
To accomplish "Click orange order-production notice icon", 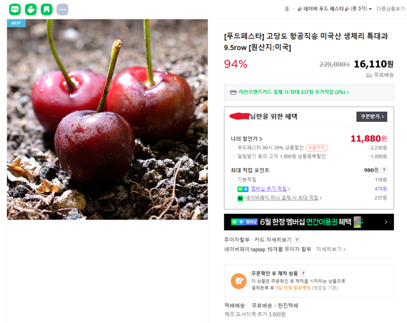I will pyautogui.click(x=239, y=281).
